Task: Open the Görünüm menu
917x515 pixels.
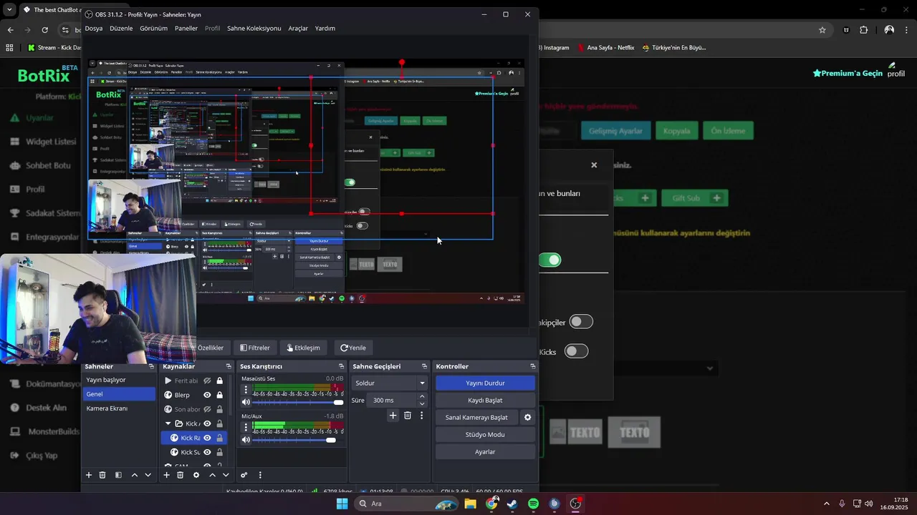Action: pos(153,29)
